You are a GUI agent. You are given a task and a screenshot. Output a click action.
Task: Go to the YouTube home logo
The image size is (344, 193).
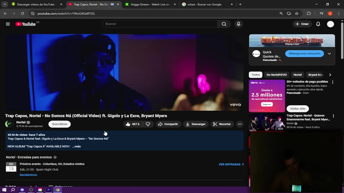tap(26, 24)
